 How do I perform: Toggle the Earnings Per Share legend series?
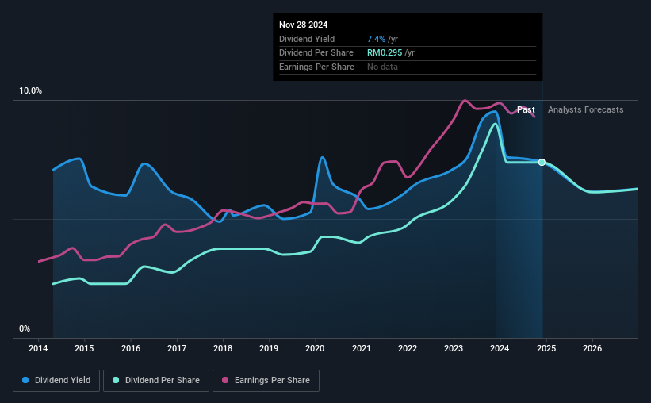266,381
